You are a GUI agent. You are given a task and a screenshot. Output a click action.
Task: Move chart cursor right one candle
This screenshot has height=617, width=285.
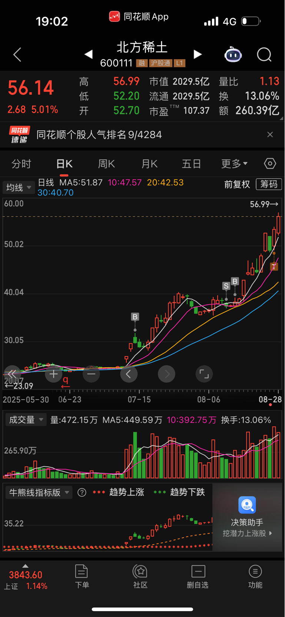(166, 374)
